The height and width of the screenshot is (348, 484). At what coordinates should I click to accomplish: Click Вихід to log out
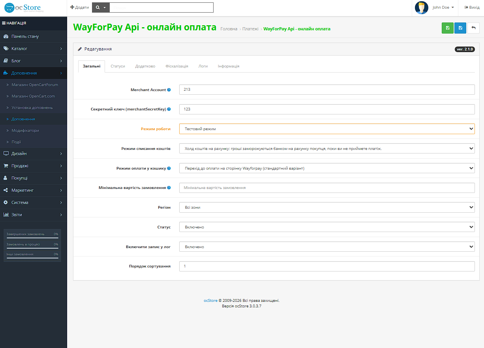pos(472,7)
